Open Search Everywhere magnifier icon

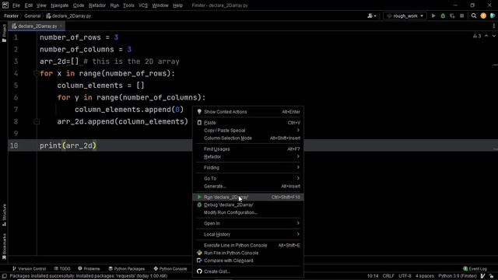[x=474, y=16]
